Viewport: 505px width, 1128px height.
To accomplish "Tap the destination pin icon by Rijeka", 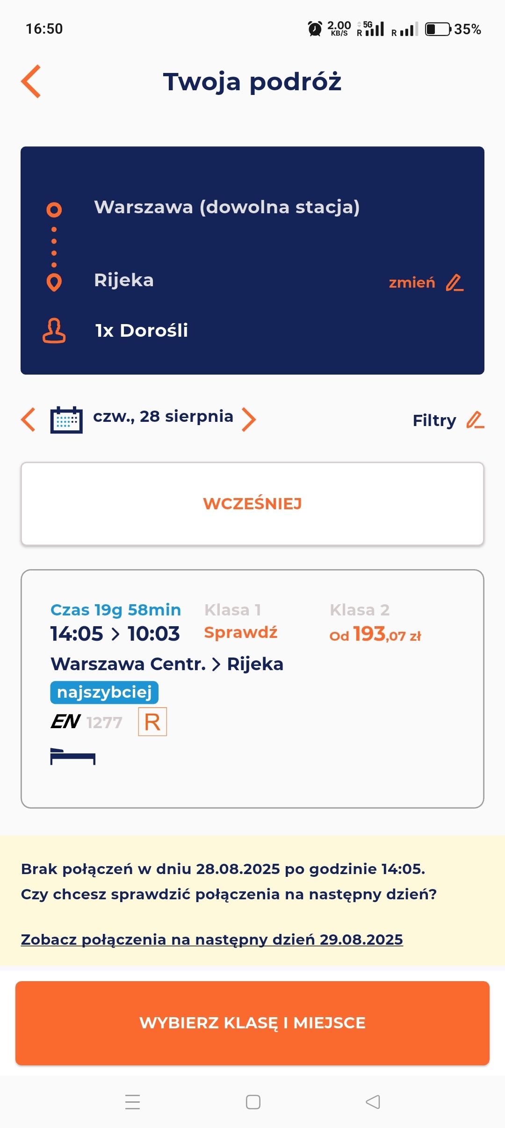I will [x=54, y=282].
